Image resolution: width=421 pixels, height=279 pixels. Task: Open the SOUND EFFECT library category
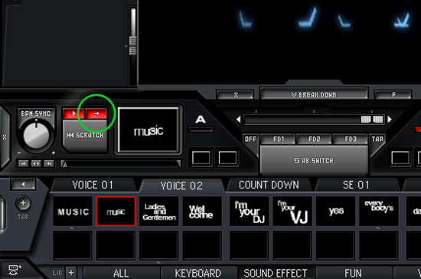click(x=276, y=273)
